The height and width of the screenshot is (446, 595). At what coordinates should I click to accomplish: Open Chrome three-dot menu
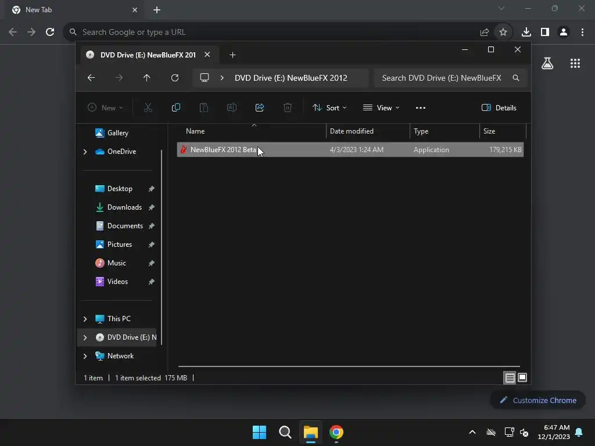point(582,33)
